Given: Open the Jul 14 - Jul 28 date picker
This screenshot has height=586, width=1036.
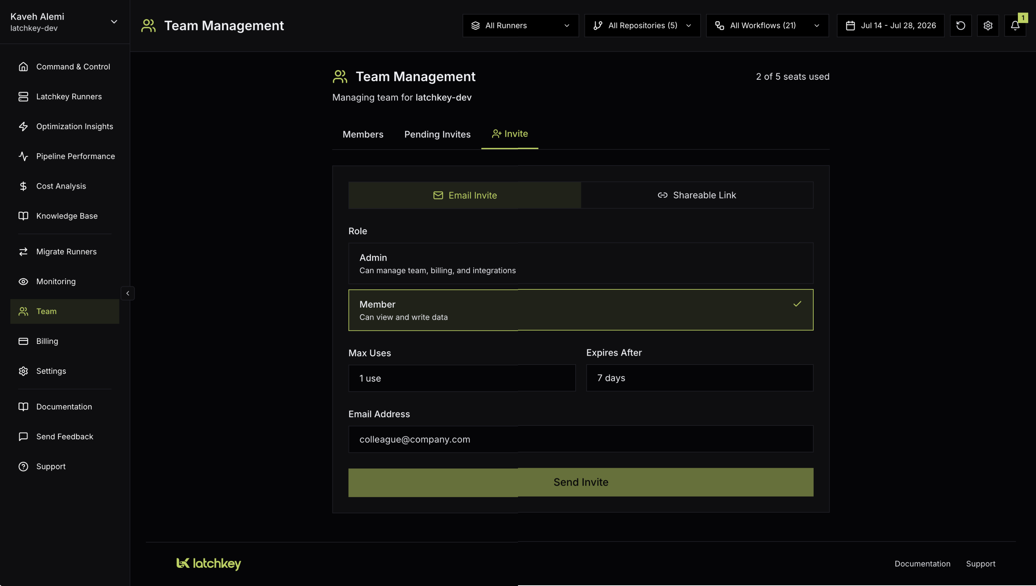Looking at the screenshot, I should pos(890,25).
